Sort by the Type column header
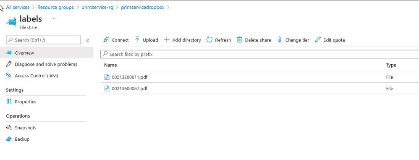 coord(391,65)
